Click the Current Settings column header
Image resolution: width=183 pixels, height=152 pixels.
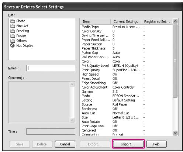click(126, 22)
